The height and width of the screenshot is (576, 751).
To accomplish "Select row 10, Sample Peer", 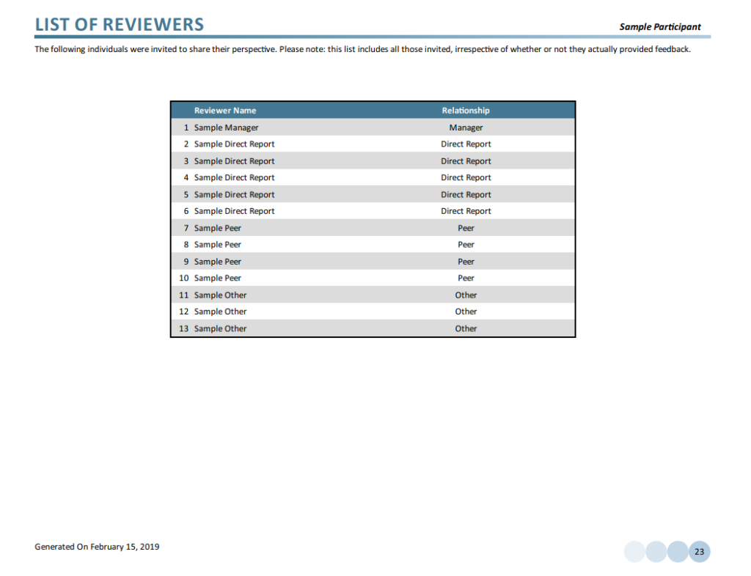I will [217, 278].
